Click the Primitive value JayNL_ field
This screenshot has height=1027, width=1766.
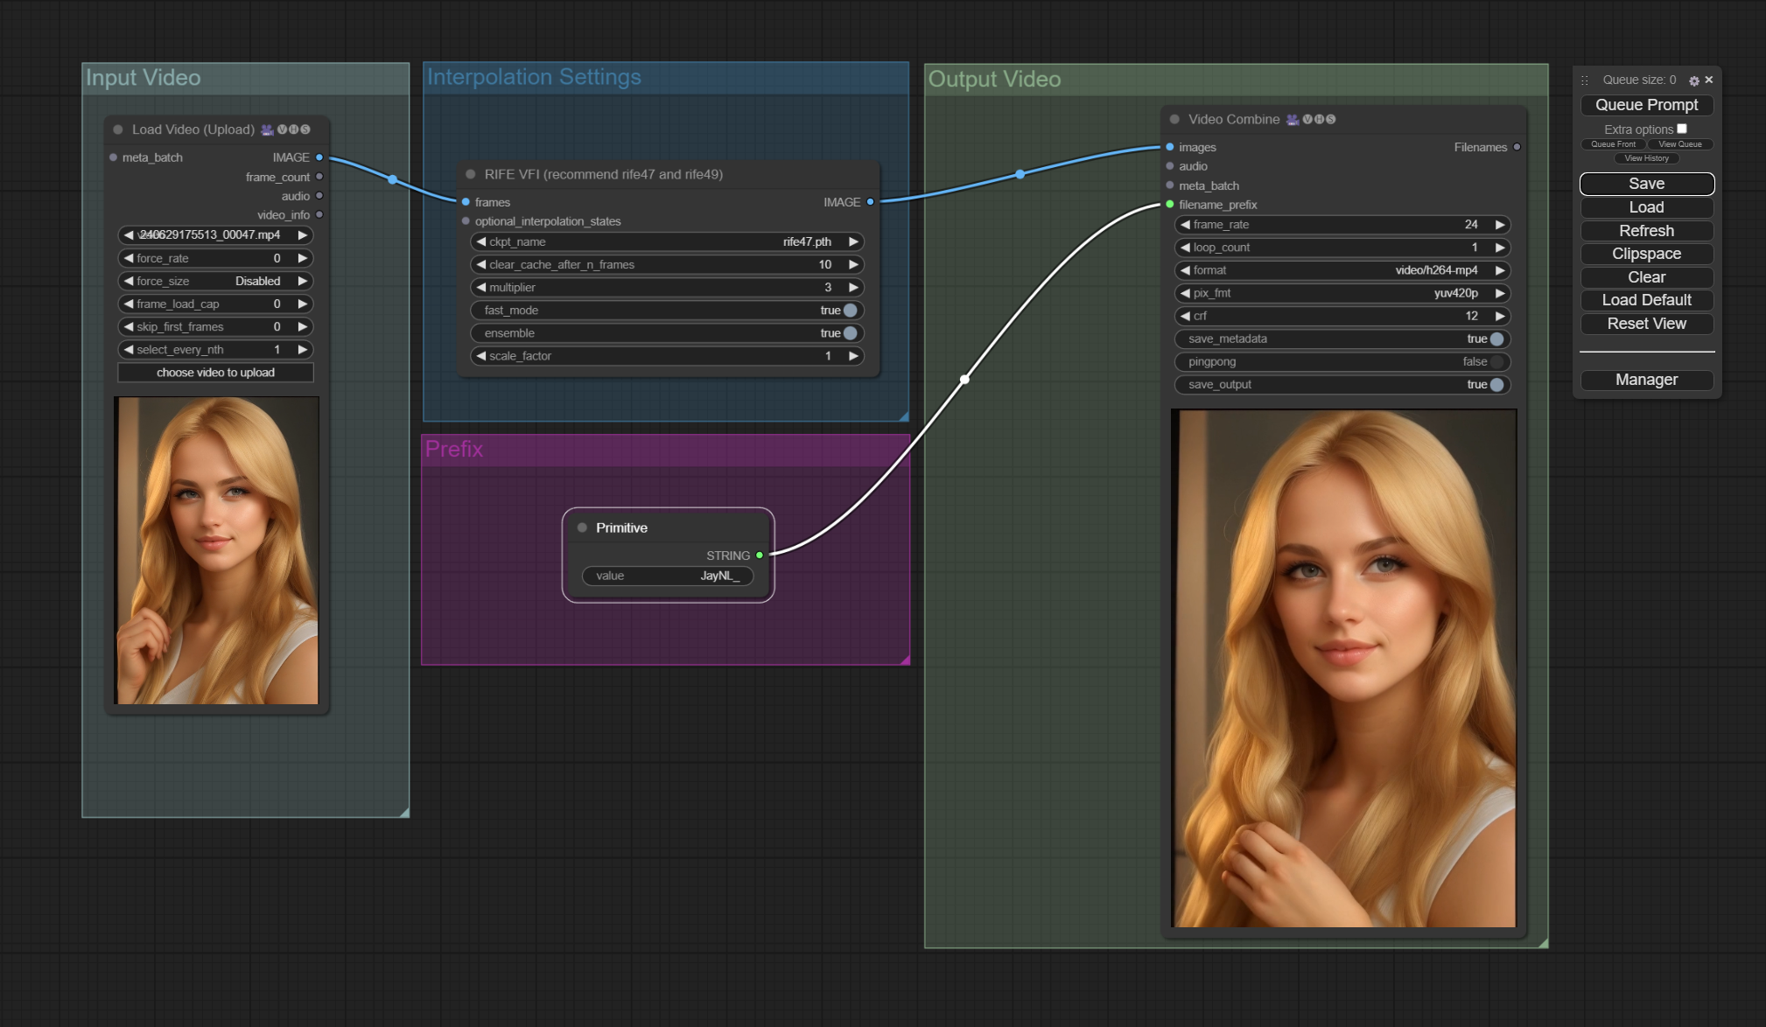click(x=667, y=576)
